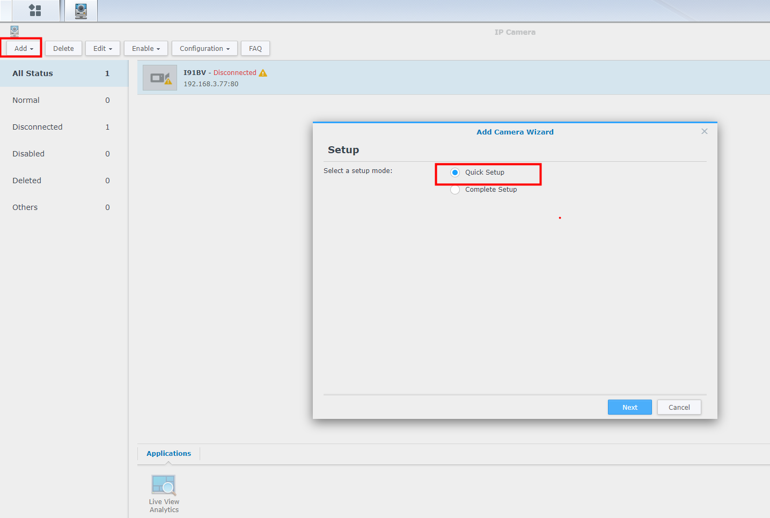Screen dimensions: 770x518
Task: Open Live View Analytics application
Action: [164, 493]
